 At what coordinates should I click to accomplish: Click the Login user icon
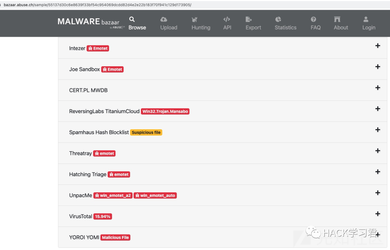pyautogui.click(x=365, y=19)
